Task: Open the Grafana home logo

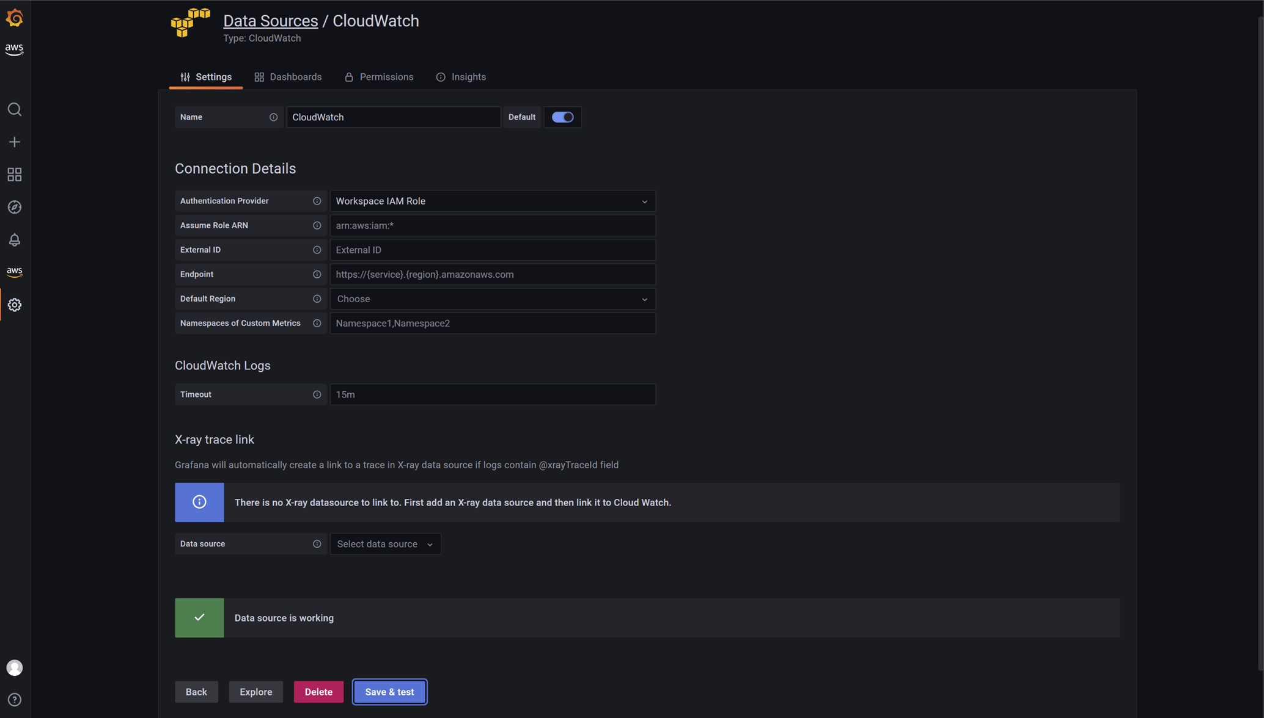Action: click(15, 18)
